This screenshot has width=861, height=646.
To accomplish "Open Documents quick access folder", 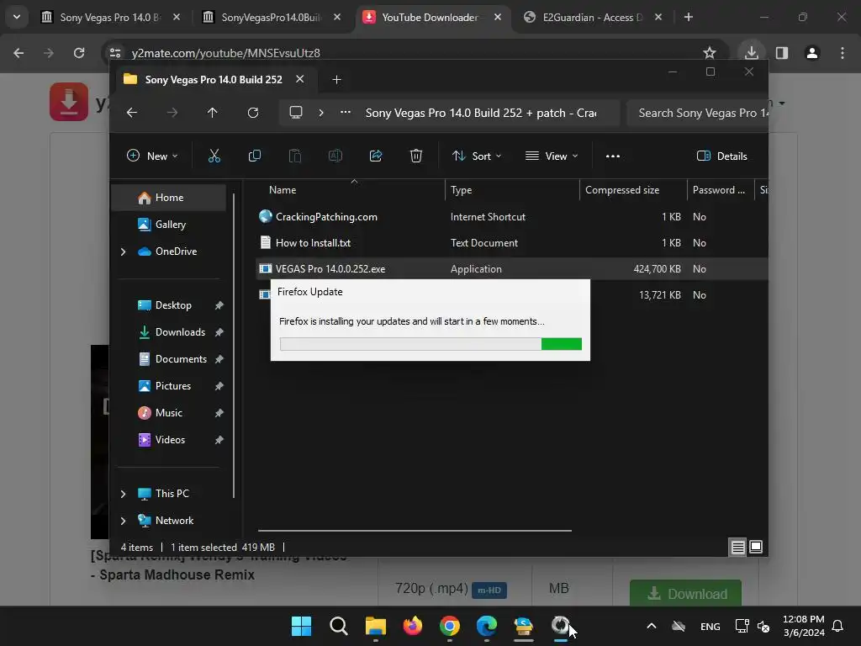I will pyautogui.click(x=181, y=359).
